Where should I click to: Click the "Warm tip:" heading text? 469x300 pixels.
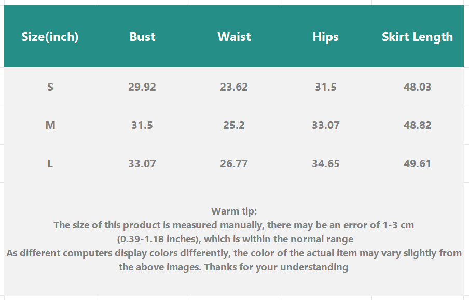coord(234,211)
